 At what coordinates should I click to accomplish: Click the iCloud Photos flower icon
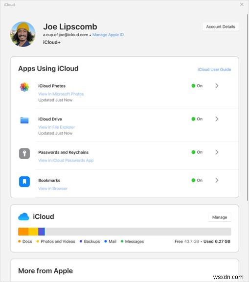[24, 87]
